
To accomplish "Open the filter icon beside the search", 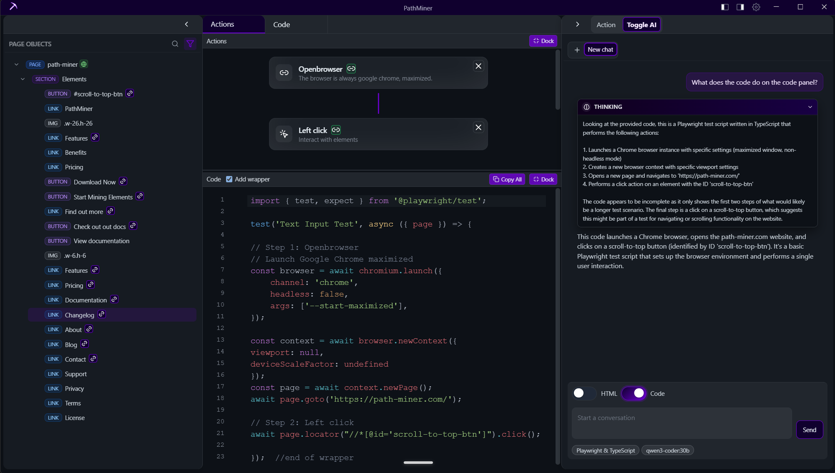I will 191,44.
